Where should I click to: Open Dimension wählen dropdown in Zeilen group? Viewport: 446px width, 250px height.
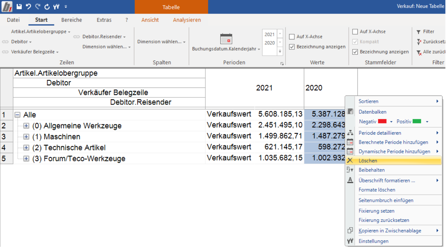(107, 47)
